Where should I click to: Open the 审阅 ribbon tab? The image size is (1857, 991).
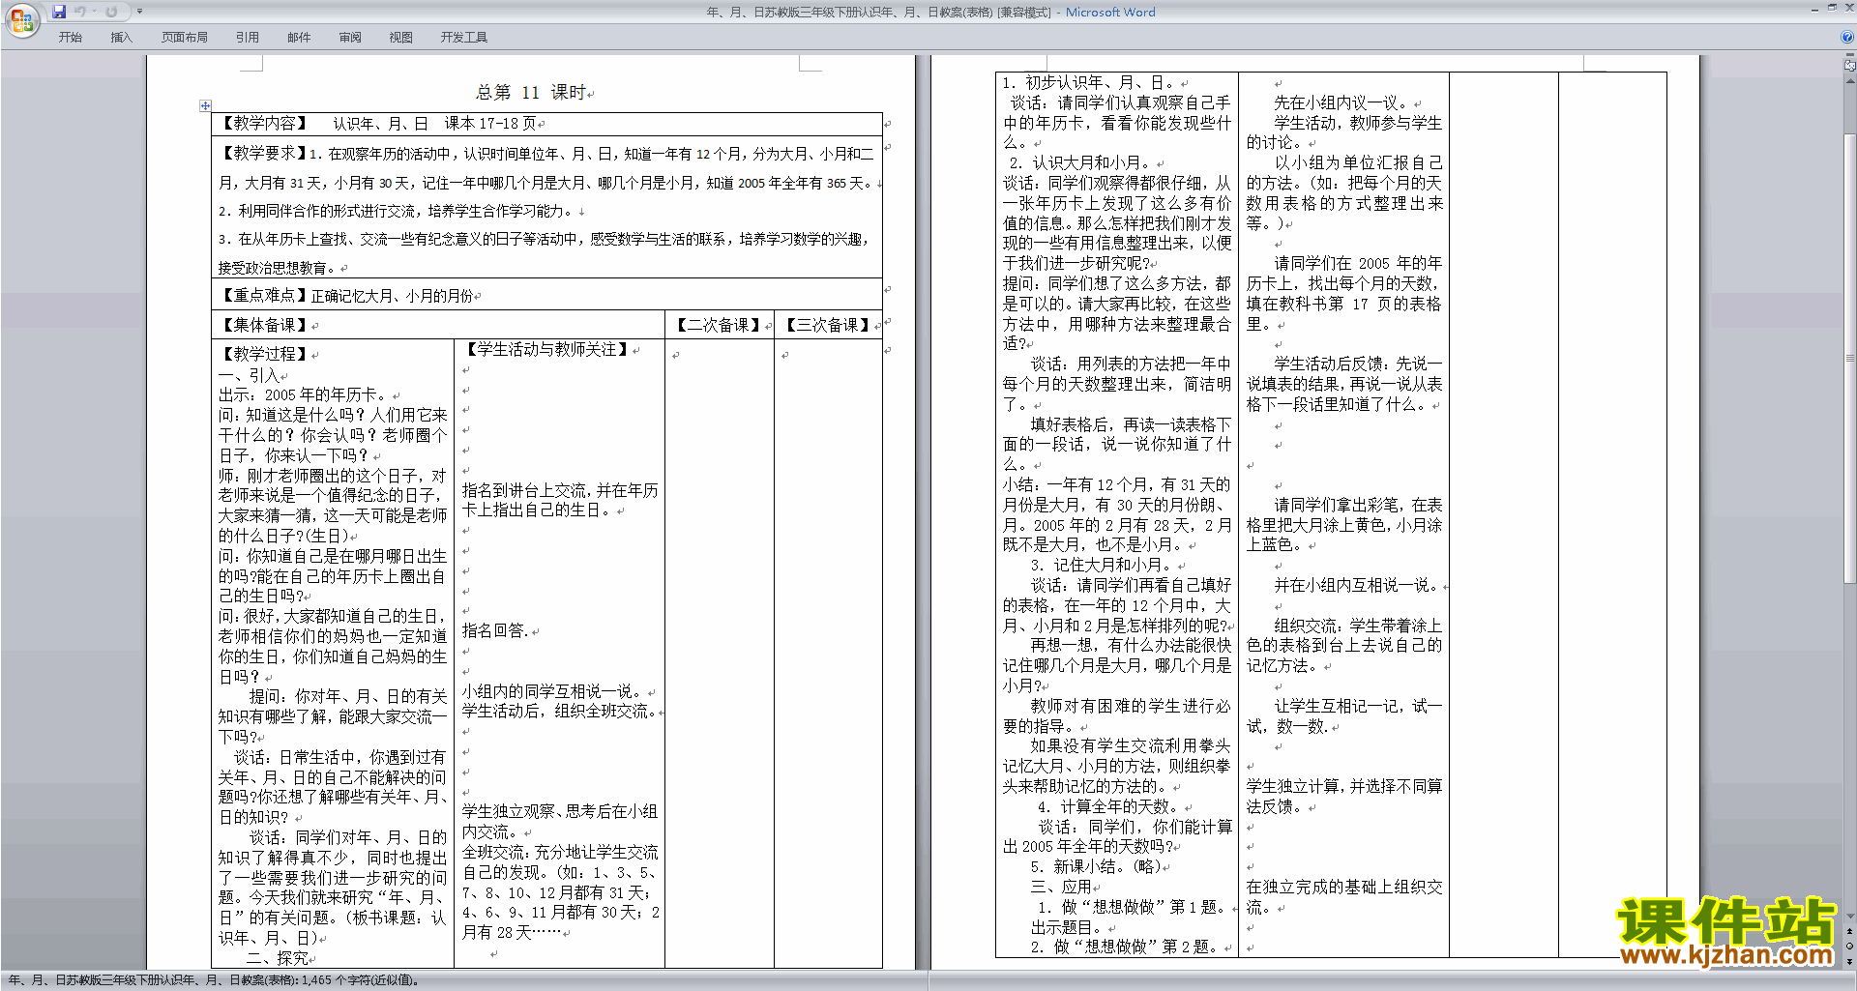[x=350, y=38]
